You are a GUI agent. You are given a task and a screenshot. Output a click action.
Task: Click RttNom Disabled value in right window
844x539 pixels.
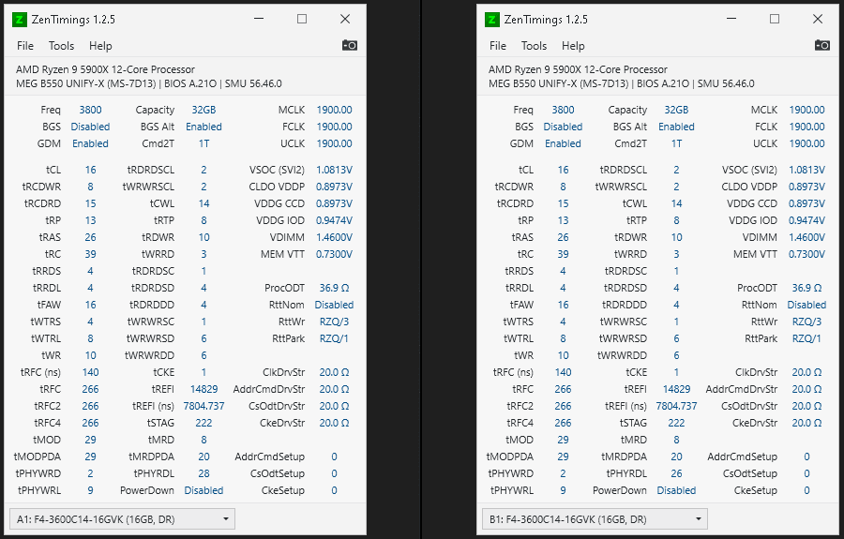click(806, 305)
